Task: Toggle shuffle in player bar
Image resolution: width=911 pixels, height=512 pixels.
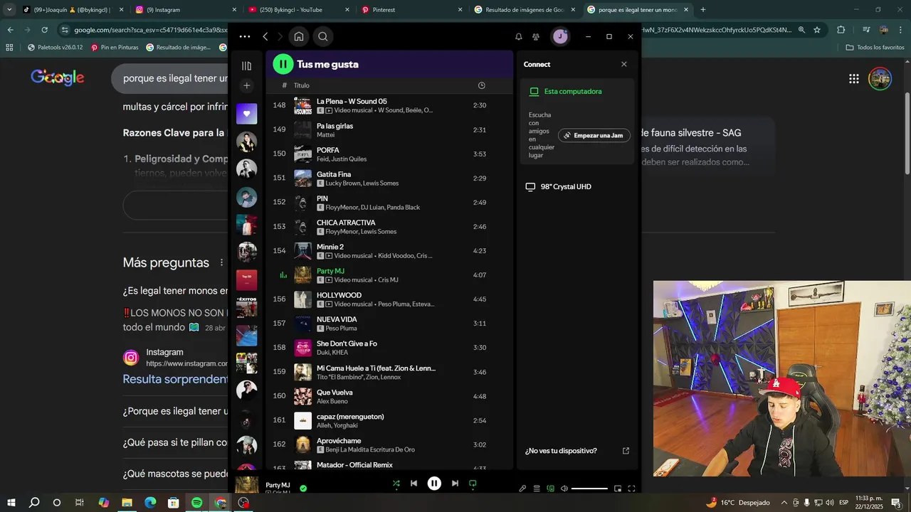Action: click(396, 484)
